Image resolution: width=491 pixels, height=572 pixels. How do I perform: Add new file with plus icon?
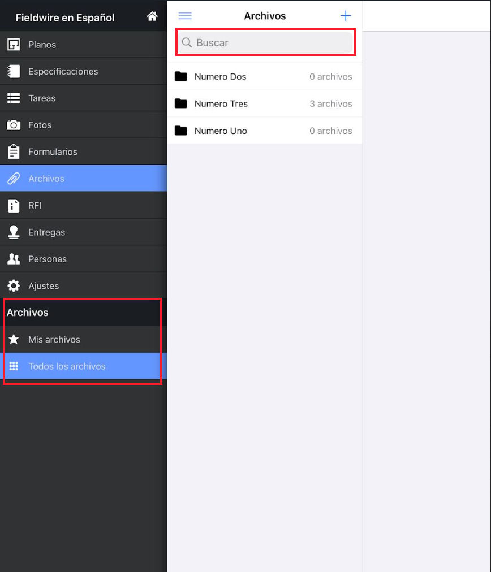click(x=346, y=16)
